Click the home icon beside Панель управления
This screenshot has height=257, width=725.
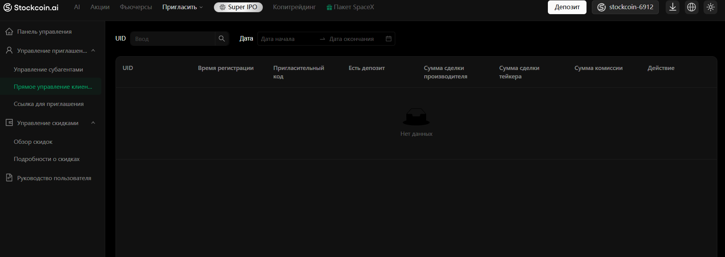9,31
